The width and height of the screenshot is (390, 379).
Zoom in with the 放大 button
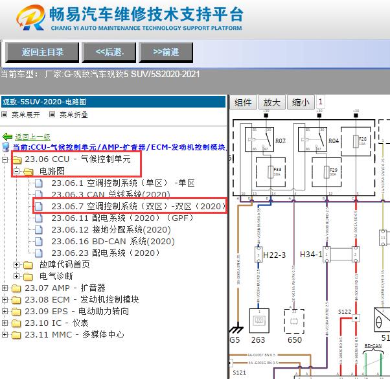pyautogui.click(x=271, y=102)
